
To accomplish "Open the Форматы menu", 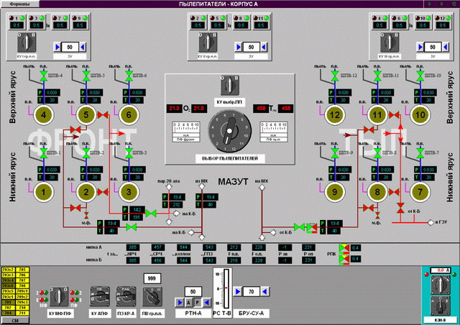I will point(19,4).
